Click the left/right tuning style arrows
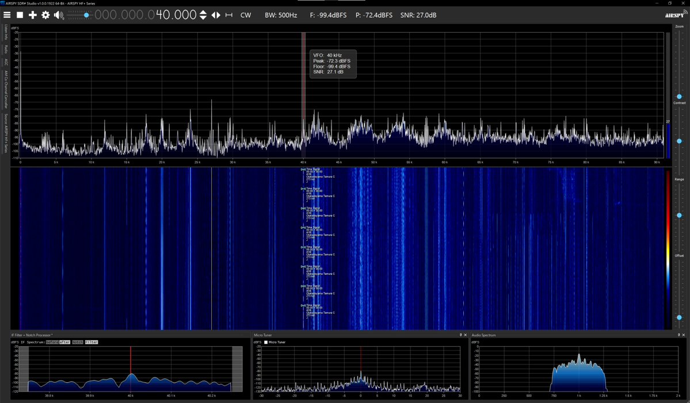 tap(216, 15)
